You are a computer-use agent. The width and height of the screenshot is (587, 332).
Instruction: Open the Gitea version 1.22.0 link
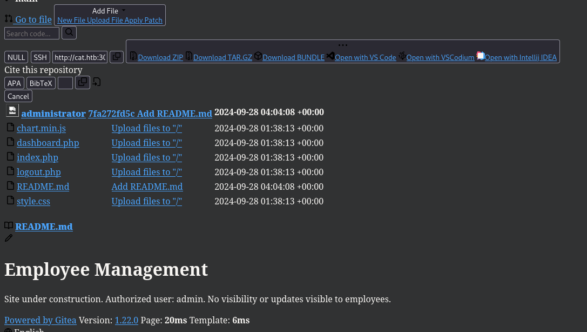[x=126, y=320]
